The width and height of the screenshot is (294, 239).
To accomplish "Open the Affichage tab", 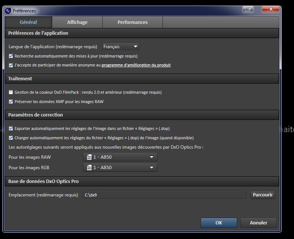I will [77, 22].
